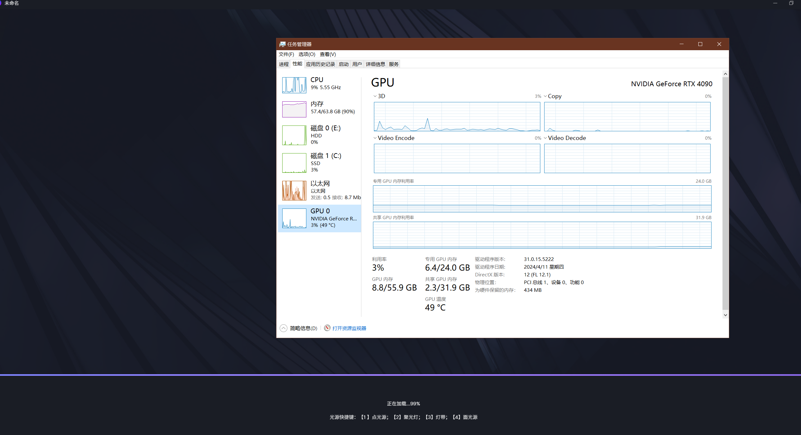Select GPU 0 graph icon in sidebar
The image size is (801, 435).
(294, 218)
